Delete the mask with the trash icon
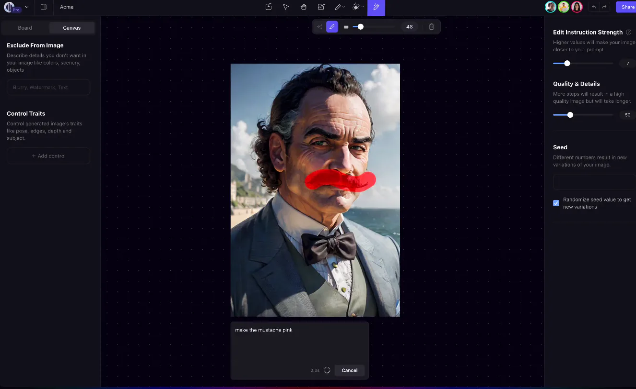The width and height of the screenshot is (636, 389). click(432, 27)
